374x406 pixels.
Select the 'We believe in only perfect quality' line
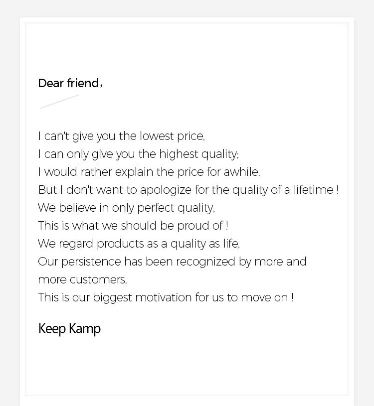coord(126,208)
